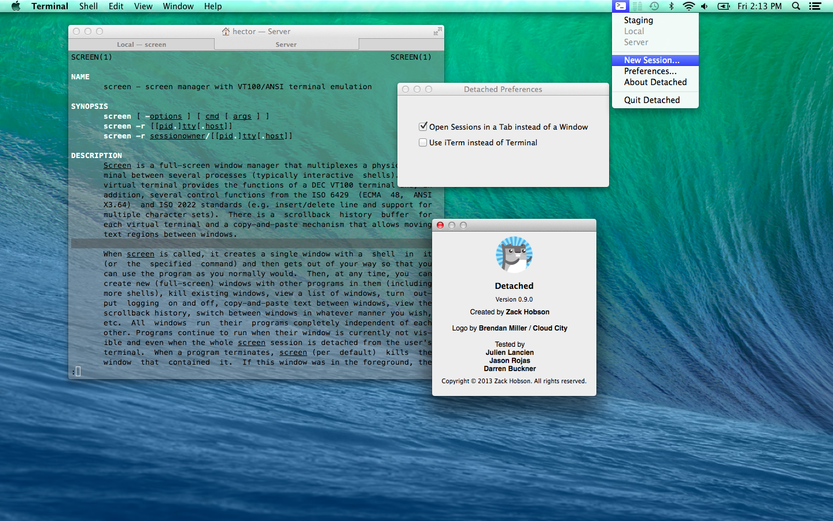Open Spotlight search magnifier

point(796,6)
